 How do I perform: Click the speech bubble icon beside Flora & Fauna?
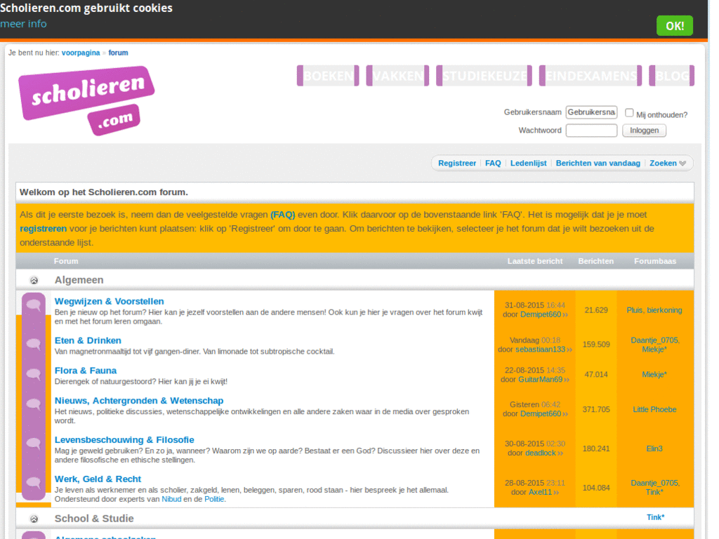tap(34, 374)
